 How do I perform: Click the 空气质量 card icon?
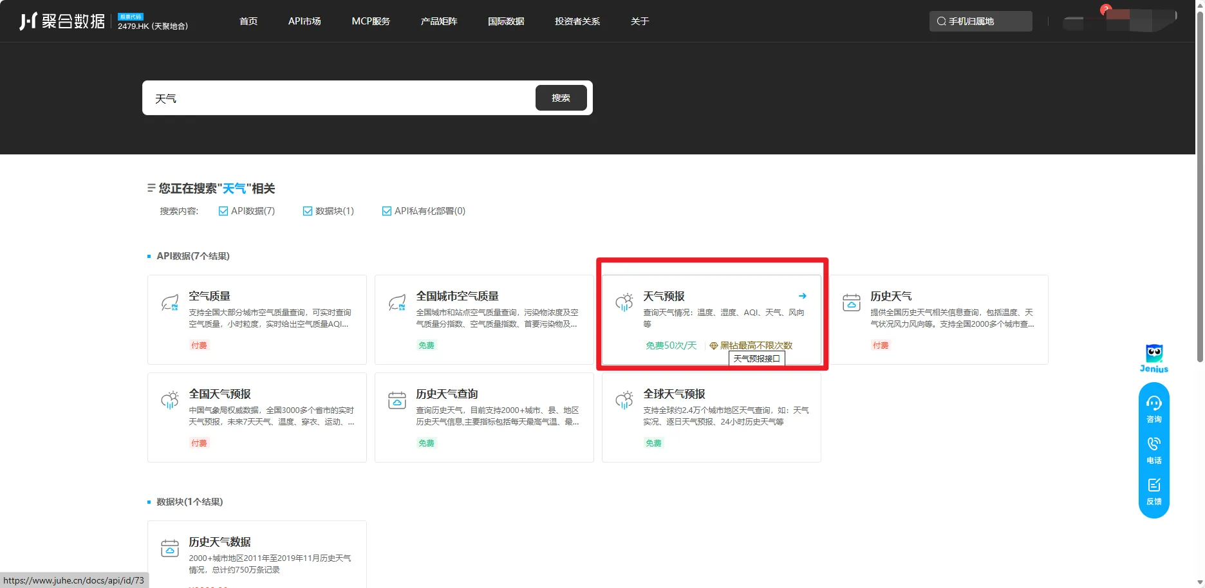(170, 302)
